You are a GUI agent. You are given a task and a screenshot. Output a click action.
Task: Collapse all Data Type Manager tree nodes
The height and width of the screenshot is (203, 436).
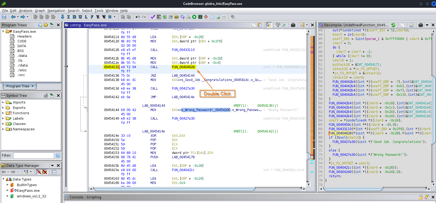pyautogui.click(x=54, y=172)
